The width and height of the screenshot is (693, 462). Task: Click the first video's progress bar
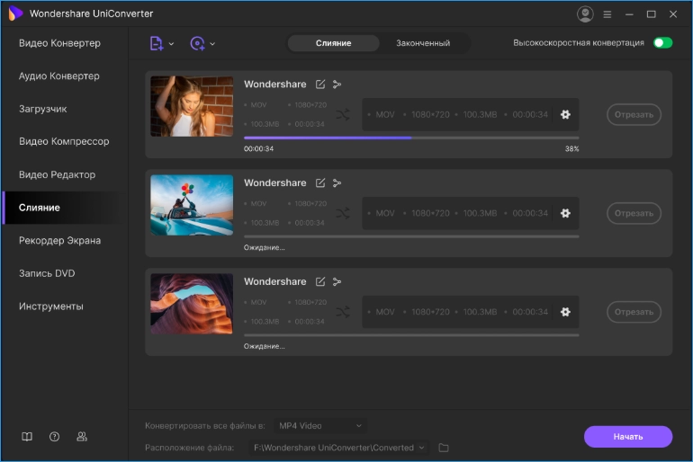tap(411, 138)
